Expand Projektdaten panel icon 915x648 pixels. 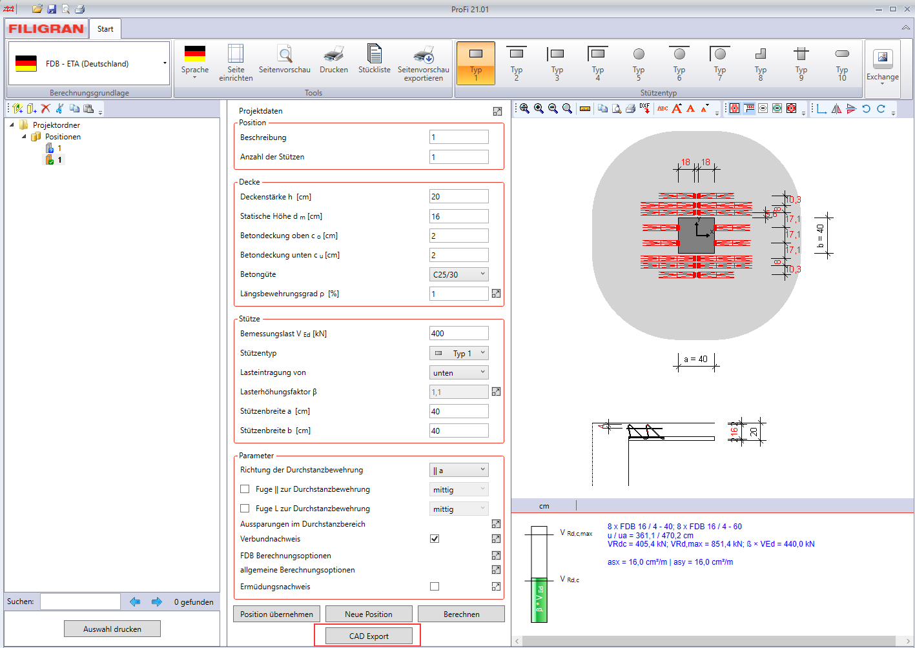[x=497, y=111]
